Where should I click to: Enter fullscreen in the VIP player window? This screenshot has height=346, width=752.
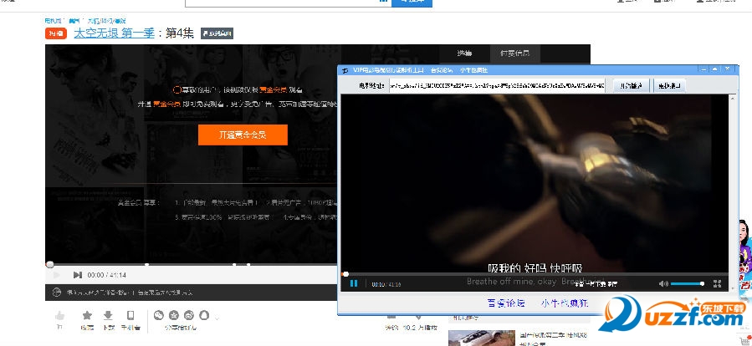point(718,283)
